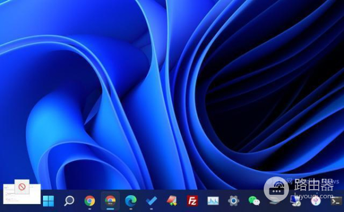Open the red eraser-style app icon
The width and height of the screenshot is (344, 212).
point(172,201)
